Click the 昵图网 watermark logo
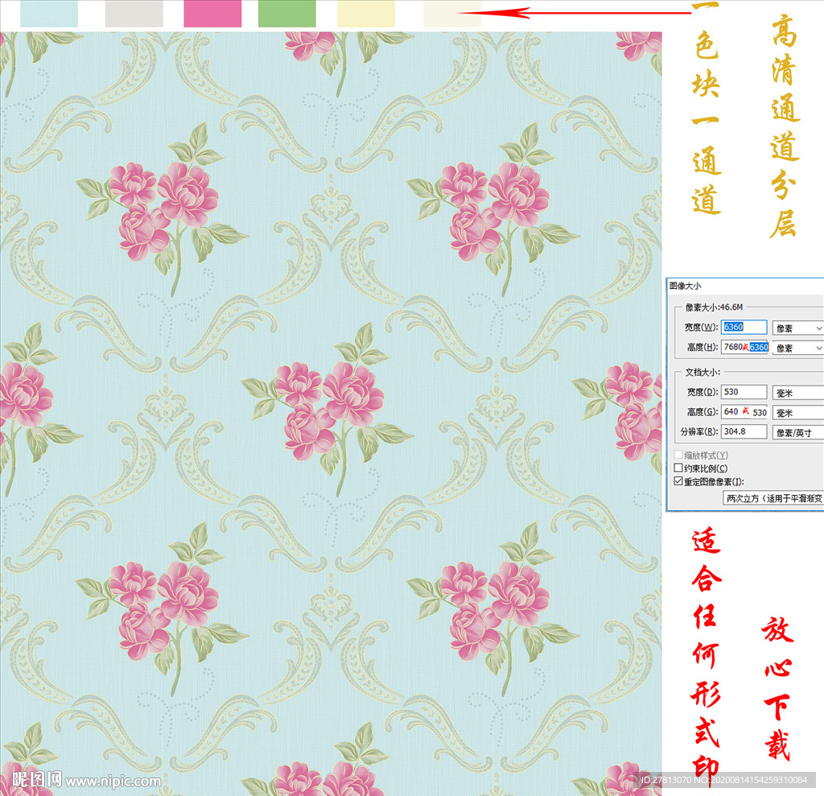824x796 pixels. (x=32, y=780)
